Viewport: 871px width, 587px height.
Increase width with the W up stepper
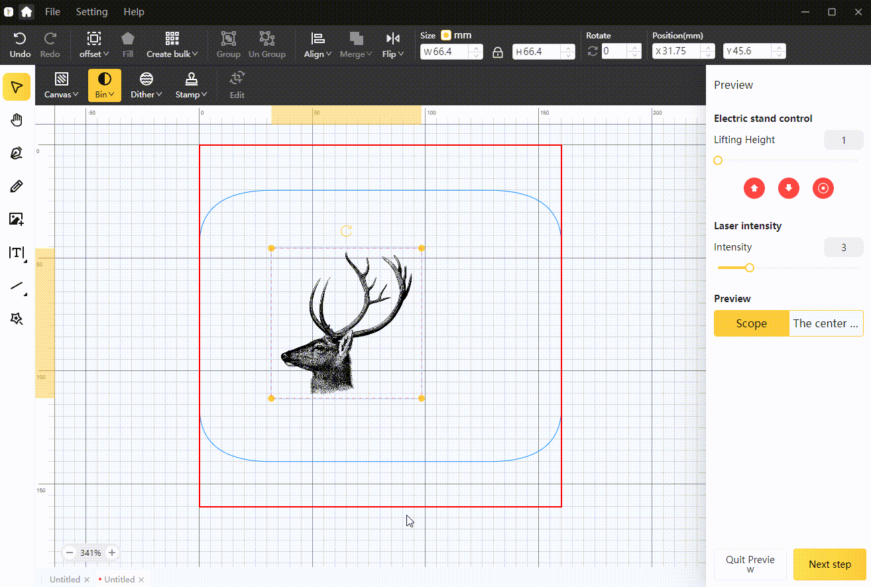tap(476, 47)
